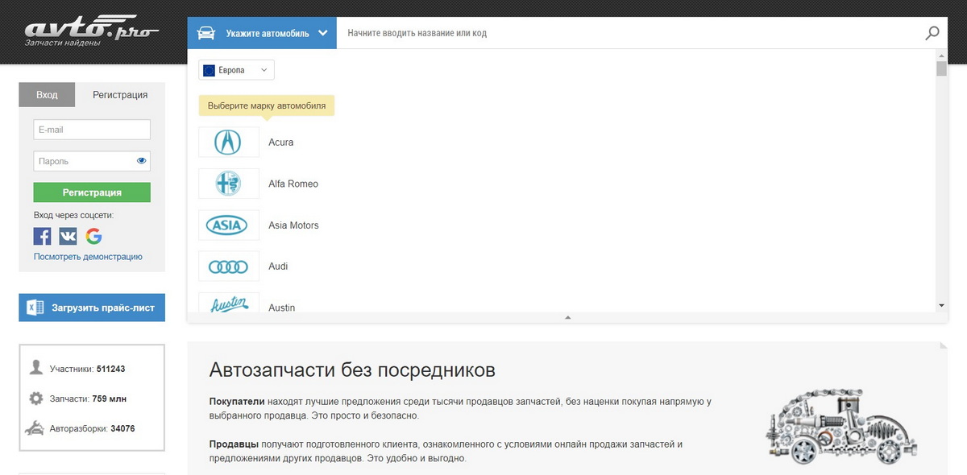Click 'Загрузить прайс-лист' button
This screenshot has height=475, width=967.
[92, 308]
